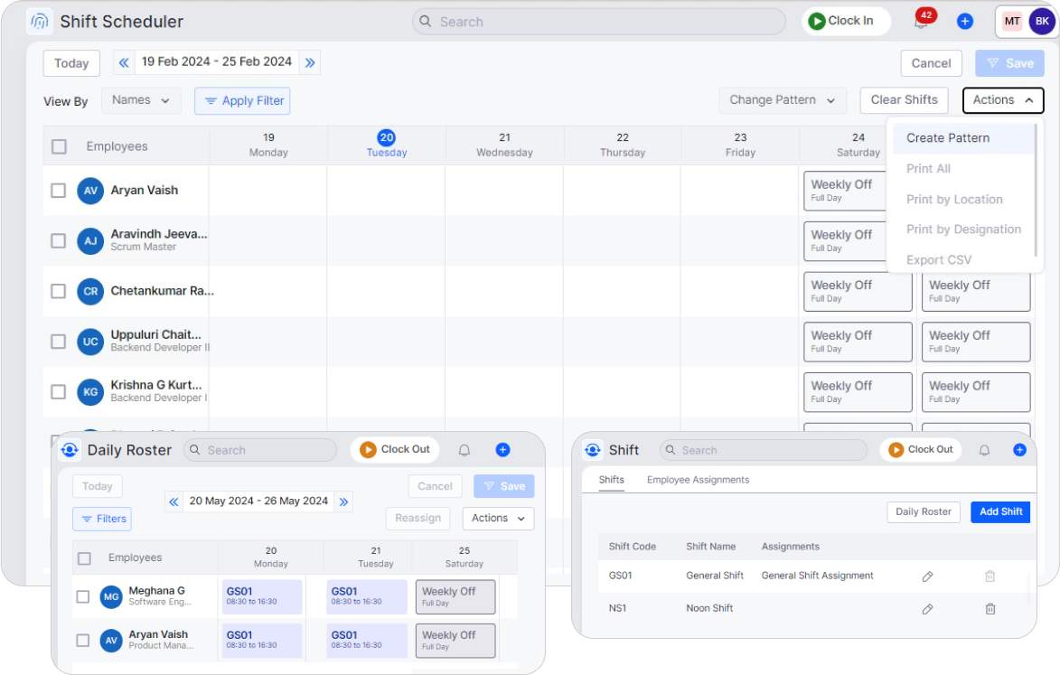Click the notification bell with 42 badge
The height and width of the screenshot is (675, 1060).
point(922,22)
